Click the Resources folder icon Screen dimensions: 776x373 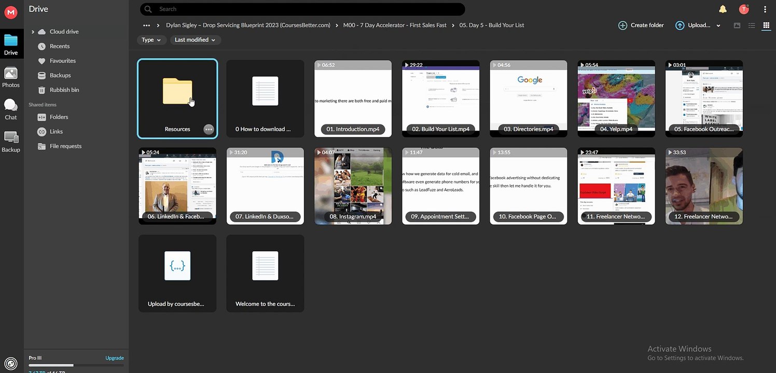177,91
